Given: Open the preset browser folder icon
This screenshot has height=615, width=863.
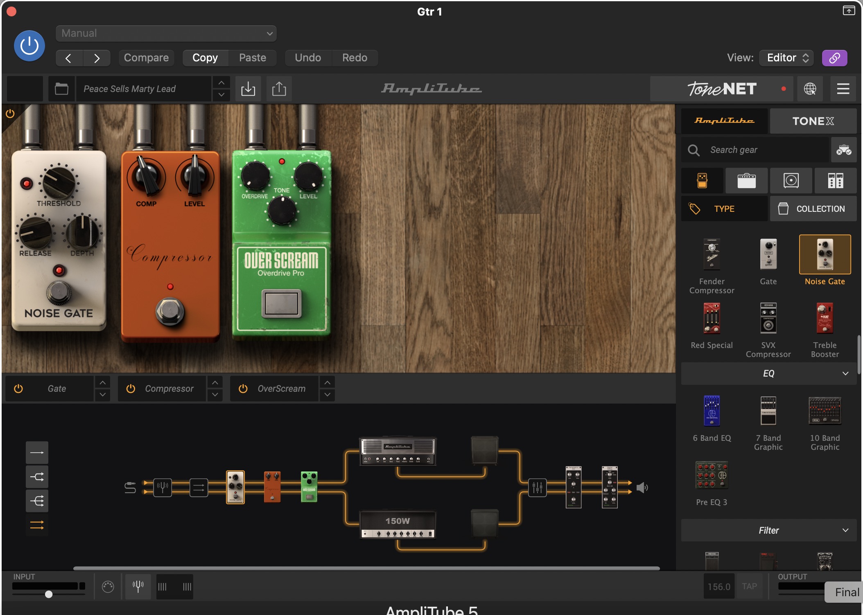Looking at the screenshot, I should [61, 89].
